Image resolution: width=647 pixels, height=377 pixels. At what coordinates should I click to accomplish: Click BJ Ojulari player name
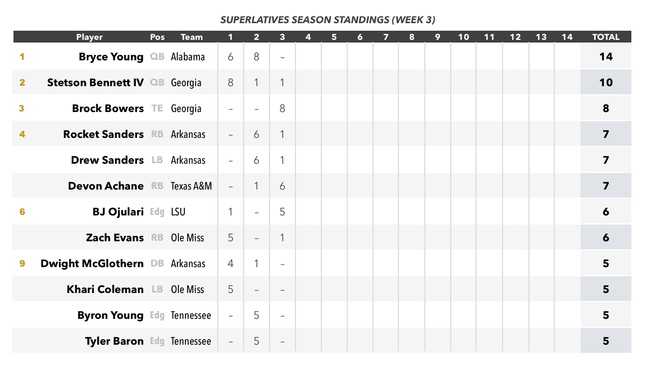tap(118, 212)
